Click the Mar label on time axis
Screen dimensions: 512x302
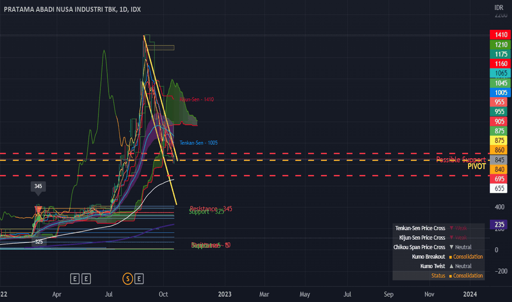pyautogui.click(x=264, y=294)
